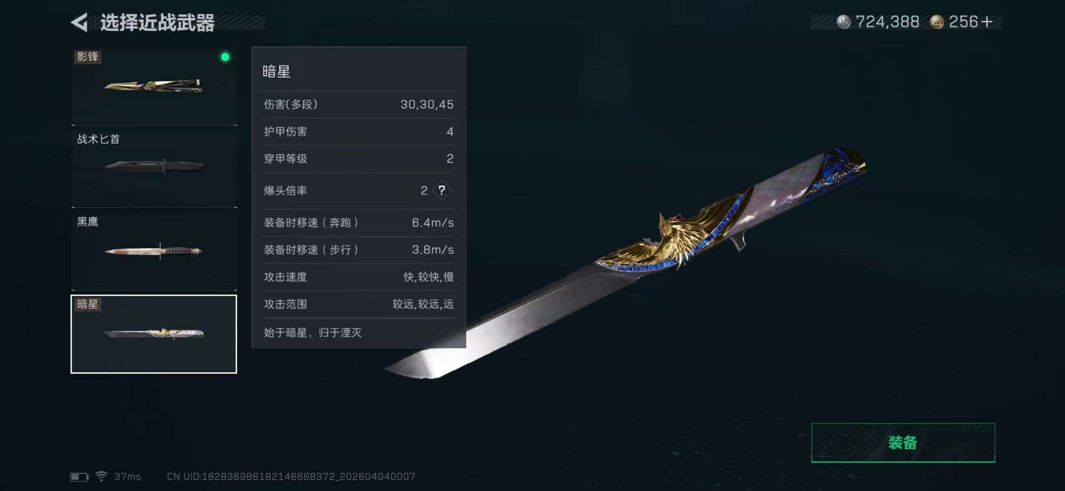
Task: Click the 37ms network latency indicator
Action: pyautogui.click(x=127, y=476)
